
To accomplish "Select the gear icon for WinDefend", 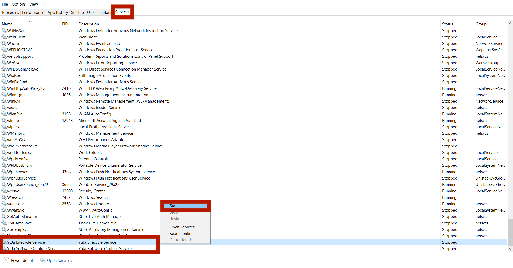I will (x=4, y=82).
